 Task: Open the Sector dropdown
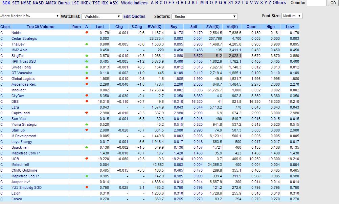coord(205,17)
